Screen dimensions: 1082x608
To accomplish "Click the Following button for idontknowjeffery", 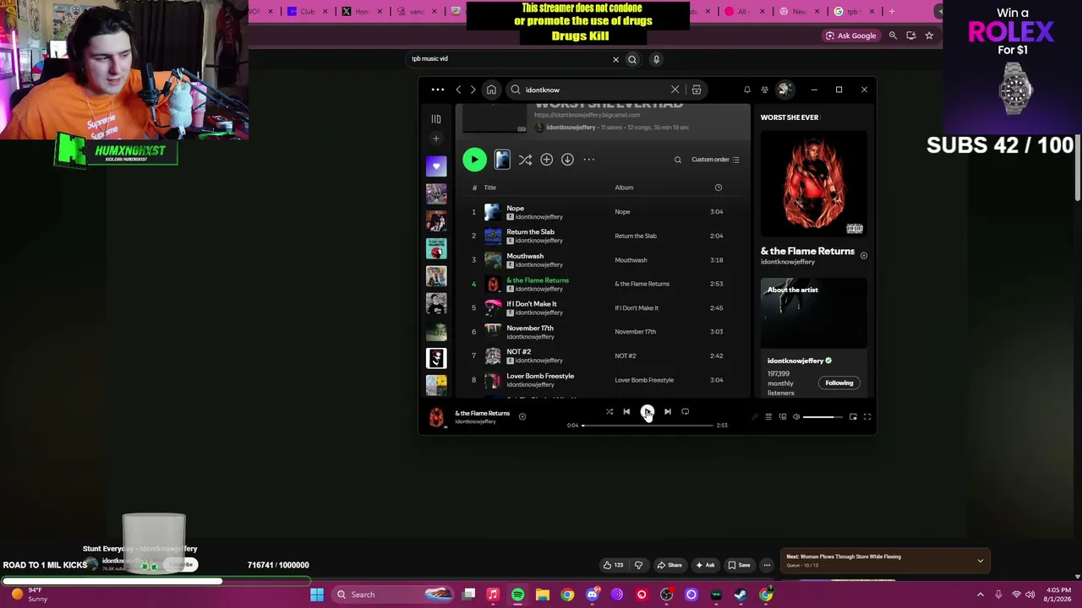I will click(839, 383).
